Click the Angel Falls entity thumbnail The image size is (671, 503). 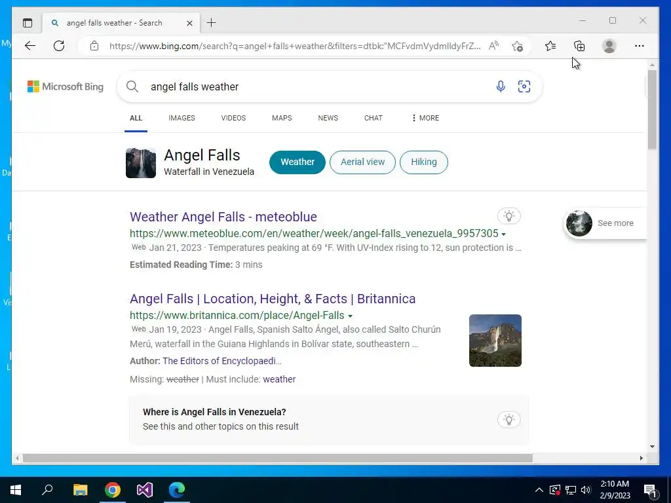click(x=141, y=163)
